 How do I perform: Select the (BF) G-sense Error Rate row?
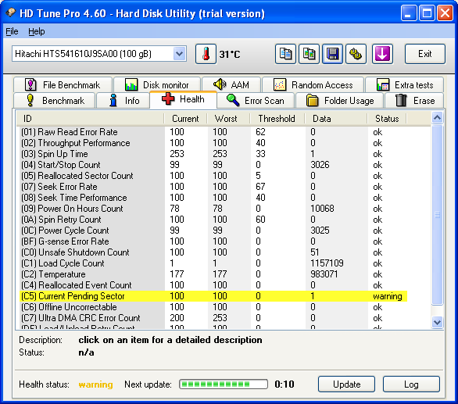coord(213,241)
